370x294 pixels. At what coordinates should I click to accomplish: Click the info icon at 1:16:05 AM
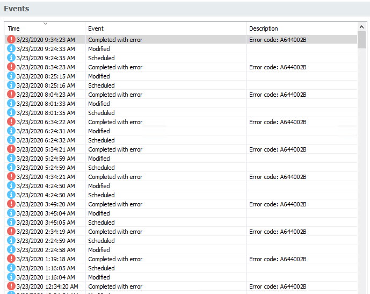11,268
